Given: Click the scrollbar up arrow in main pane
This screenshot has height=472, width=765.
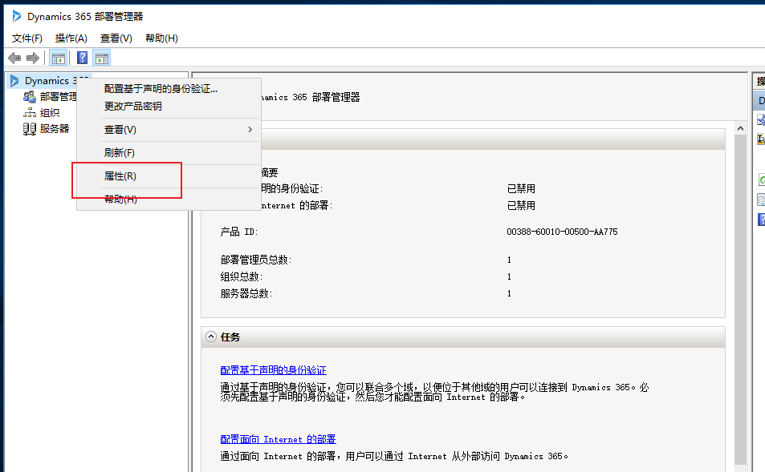Looking at the screenshot, I should 741,128.
